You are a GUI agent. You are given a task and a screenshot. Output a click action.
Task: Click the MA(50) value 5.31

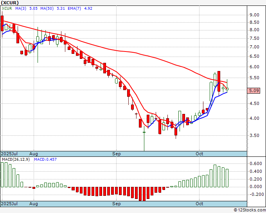click(61, 9)
